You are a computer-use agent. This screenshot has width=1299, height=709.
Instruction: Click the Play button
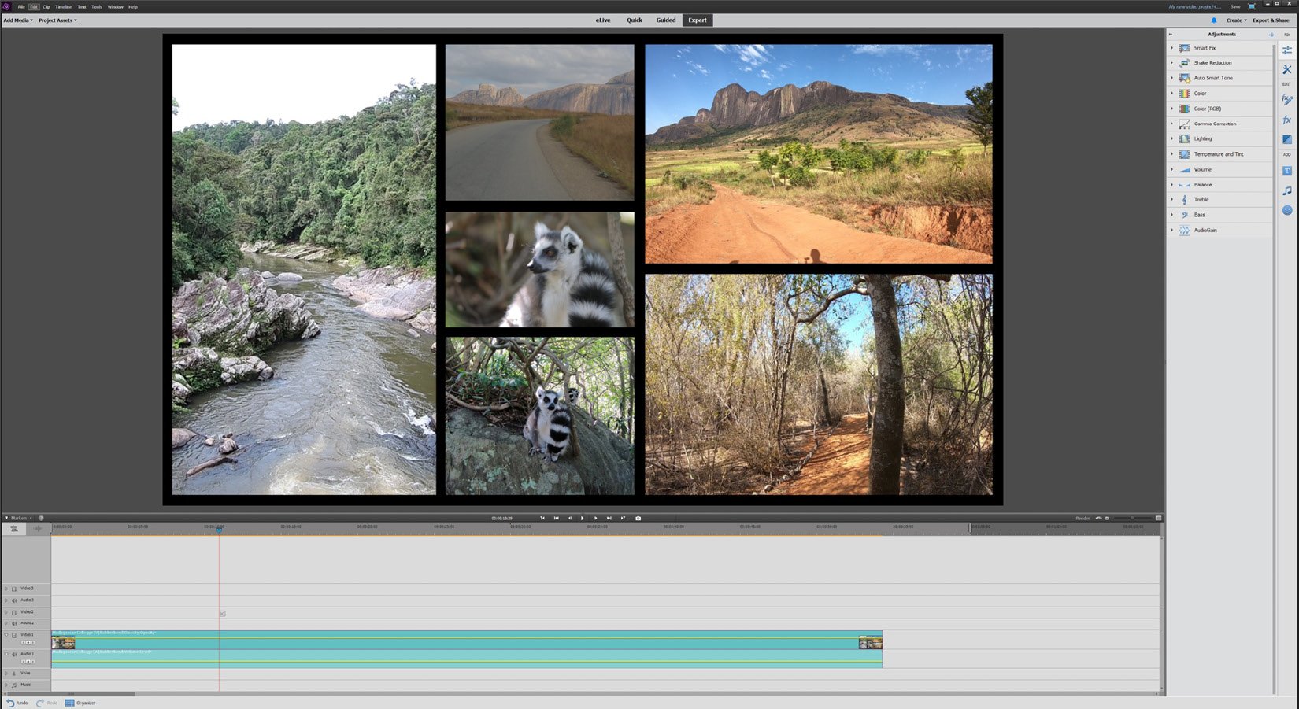pyautogui.click(x=583, y=518)
